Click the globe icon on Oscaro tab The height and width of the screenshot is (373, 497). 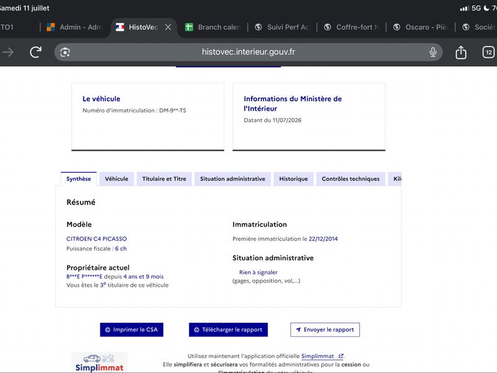click(396, 27)
